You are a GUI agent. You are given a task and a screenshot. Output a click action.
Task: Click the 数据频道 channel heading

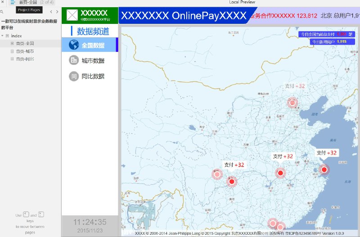[x=93, y=31]
